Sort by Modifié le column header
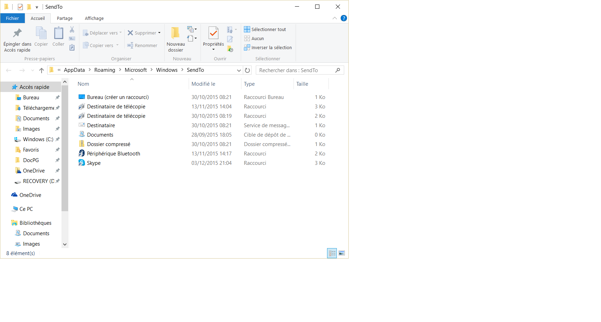 point(215,84)
